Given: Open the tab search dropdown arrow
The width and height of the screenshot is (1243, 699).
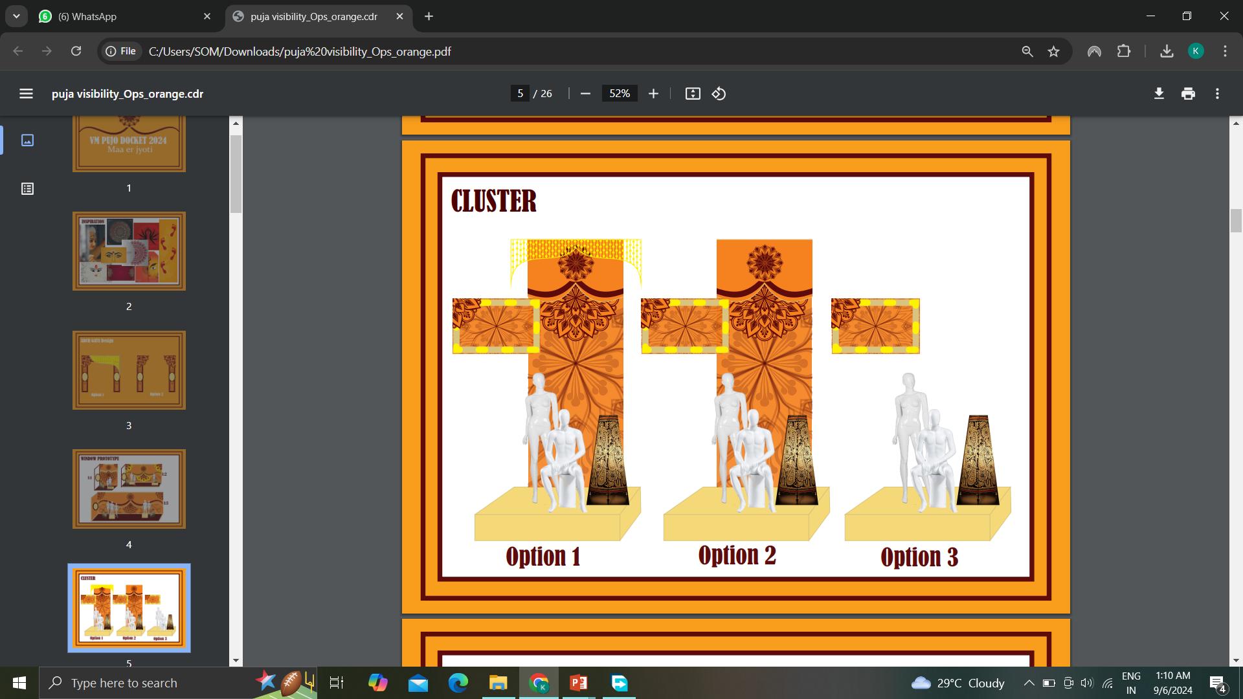Looking at the screenshot, I should pyautogui.click(x=16, y=16).
